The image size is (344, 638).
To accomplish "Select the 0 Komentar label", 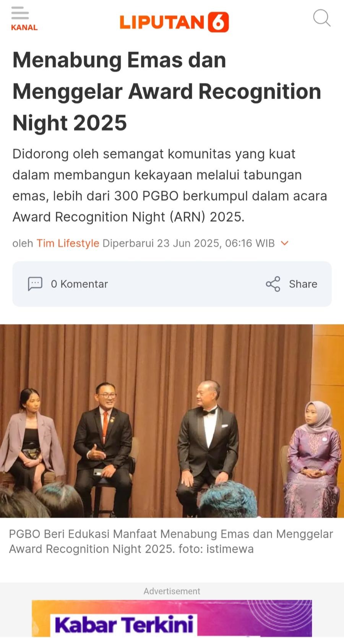I will [x=80, y=284].
